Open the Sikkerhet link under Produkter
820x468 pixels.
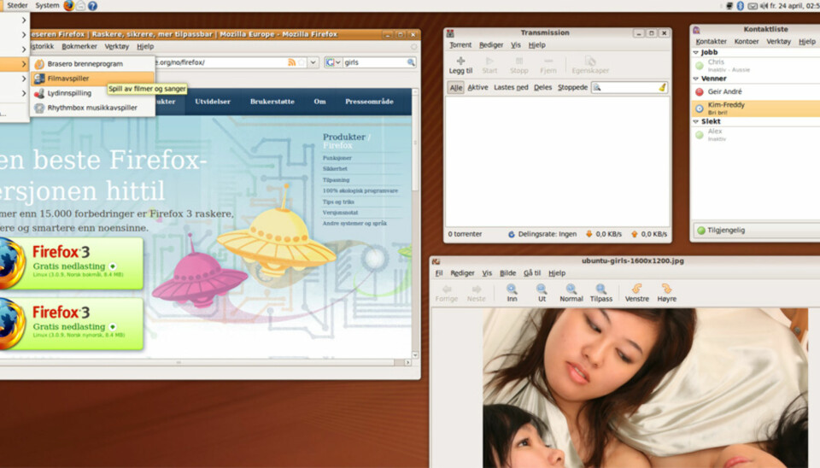click(x=335, y=169)
